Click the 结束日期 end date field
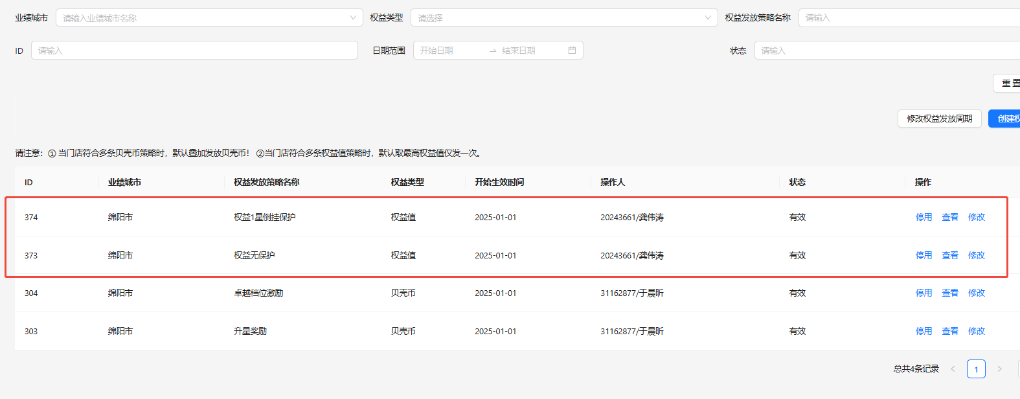Screen dimensions: 1020x399 click(526, 51)
